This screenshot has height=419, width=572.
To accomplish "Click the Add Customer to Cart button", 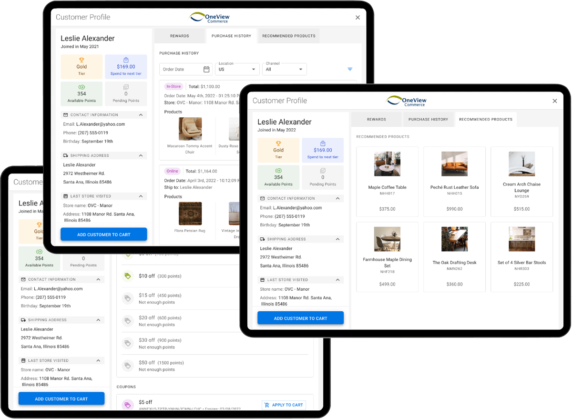I will tap(300, 317).
